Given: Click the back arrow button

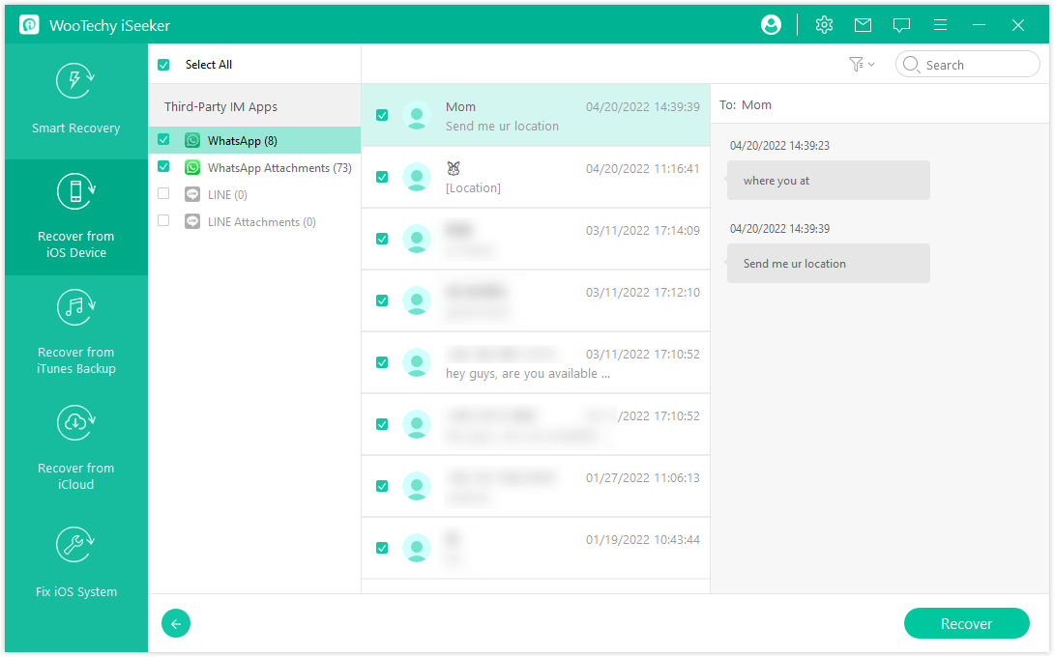Looking at the screenshot, I should click(x=176, y=623).
